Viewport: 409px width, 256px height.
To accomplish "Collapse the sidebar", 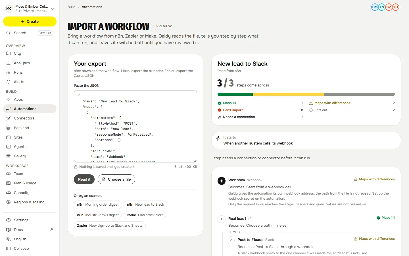I will [30, 249].
